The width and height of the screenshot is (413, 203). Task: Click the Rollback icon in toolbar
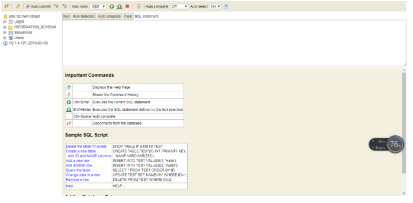65,7
